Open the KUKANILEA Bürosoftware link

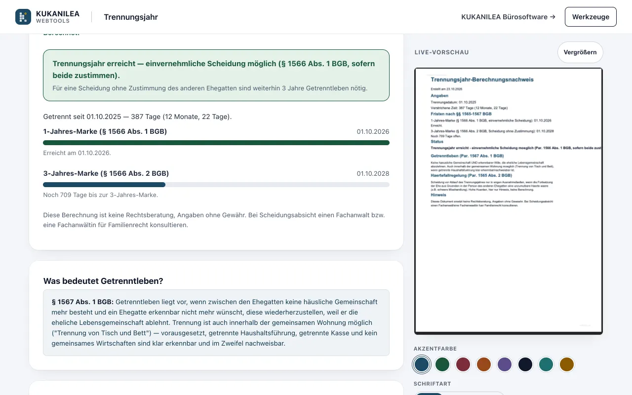508,17
